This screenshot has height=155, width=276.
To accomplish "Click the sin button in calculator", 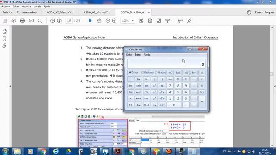I will pyautogui.click(x=147, y=86).
